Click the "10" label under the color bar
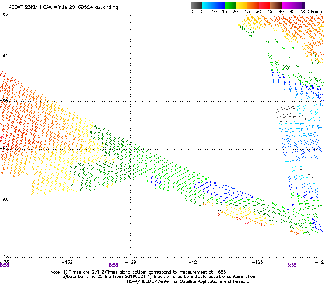The width and height of the screenshot is (324, 284). click(x=214, y=12)
